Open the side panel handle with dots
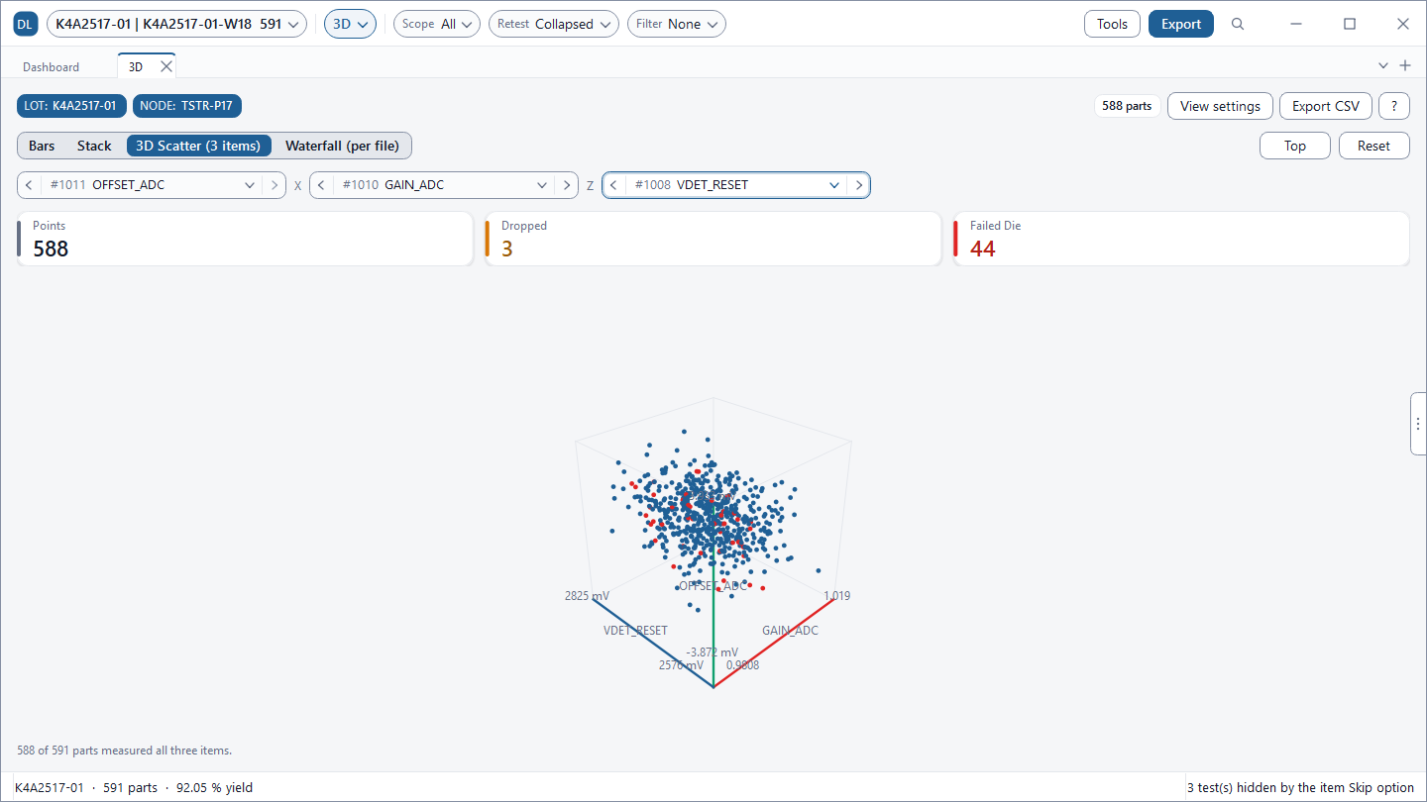This screenshot has width=1427, height=802. tap(1418, 424)
